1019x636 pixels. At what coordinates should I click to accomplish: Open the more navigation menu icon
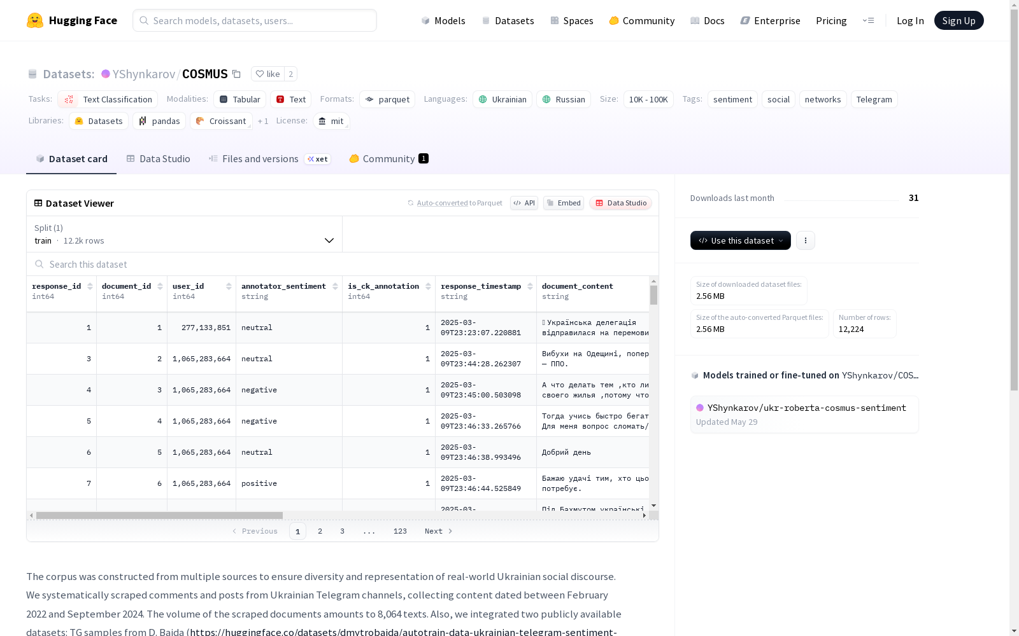[x=868, y=20]
